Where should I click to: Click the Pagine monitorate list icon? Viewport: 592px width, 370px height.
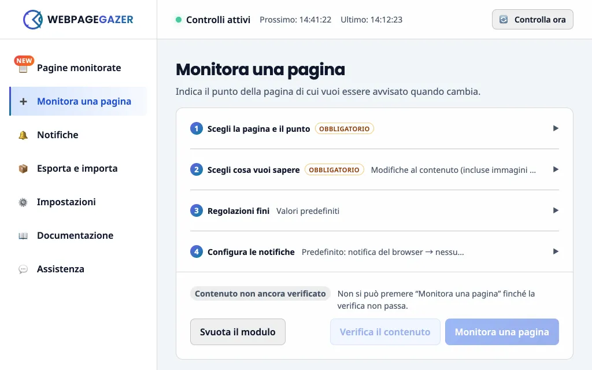coord(23,69)
